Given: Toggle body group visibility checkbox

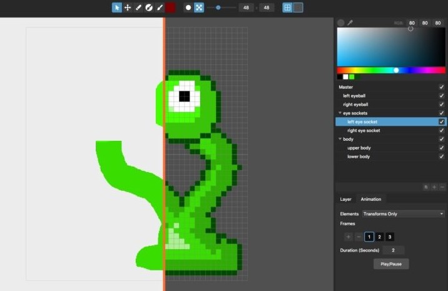Looking at the screenshot, I should pos(441,139).
